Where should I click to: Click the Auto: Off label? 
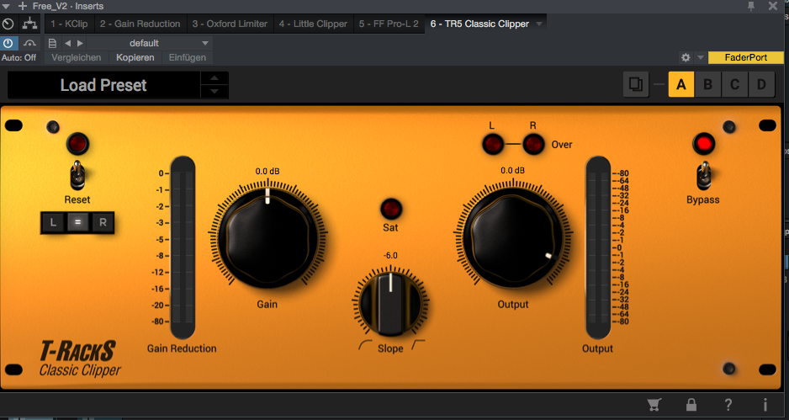pyautogui.click(x=19, y=57)
